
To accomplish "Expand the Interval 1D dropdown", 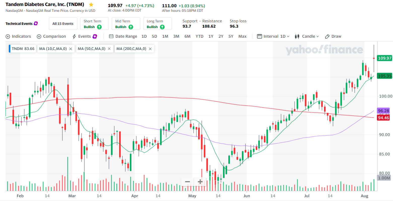I will coord(273,36).
